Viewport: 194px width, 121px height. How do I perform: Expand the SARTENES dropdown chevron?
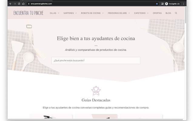76,13
